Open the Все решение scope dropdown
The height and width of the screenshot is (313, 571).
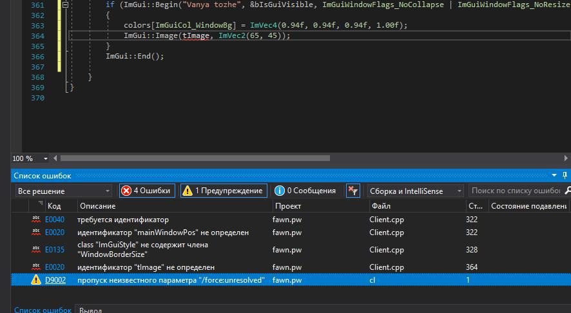click(63, 191)
